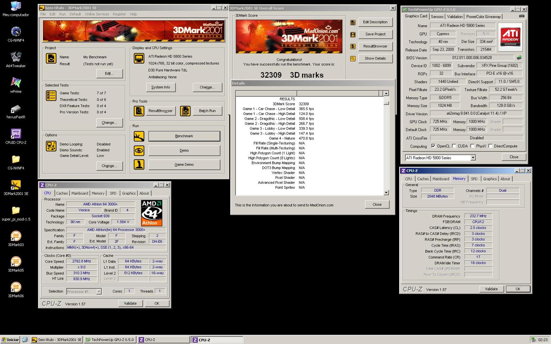Launch 3DMark06 desktop shortcut
This screenshot has height=344, width=551.
pyautogui.click(x=16, y=290)
